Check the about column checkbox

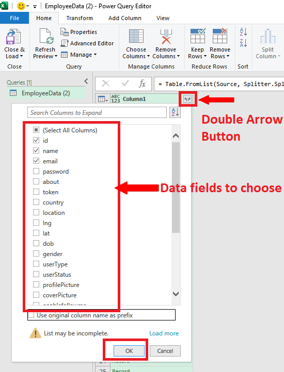pyautogui.click(x=36, y=181)
